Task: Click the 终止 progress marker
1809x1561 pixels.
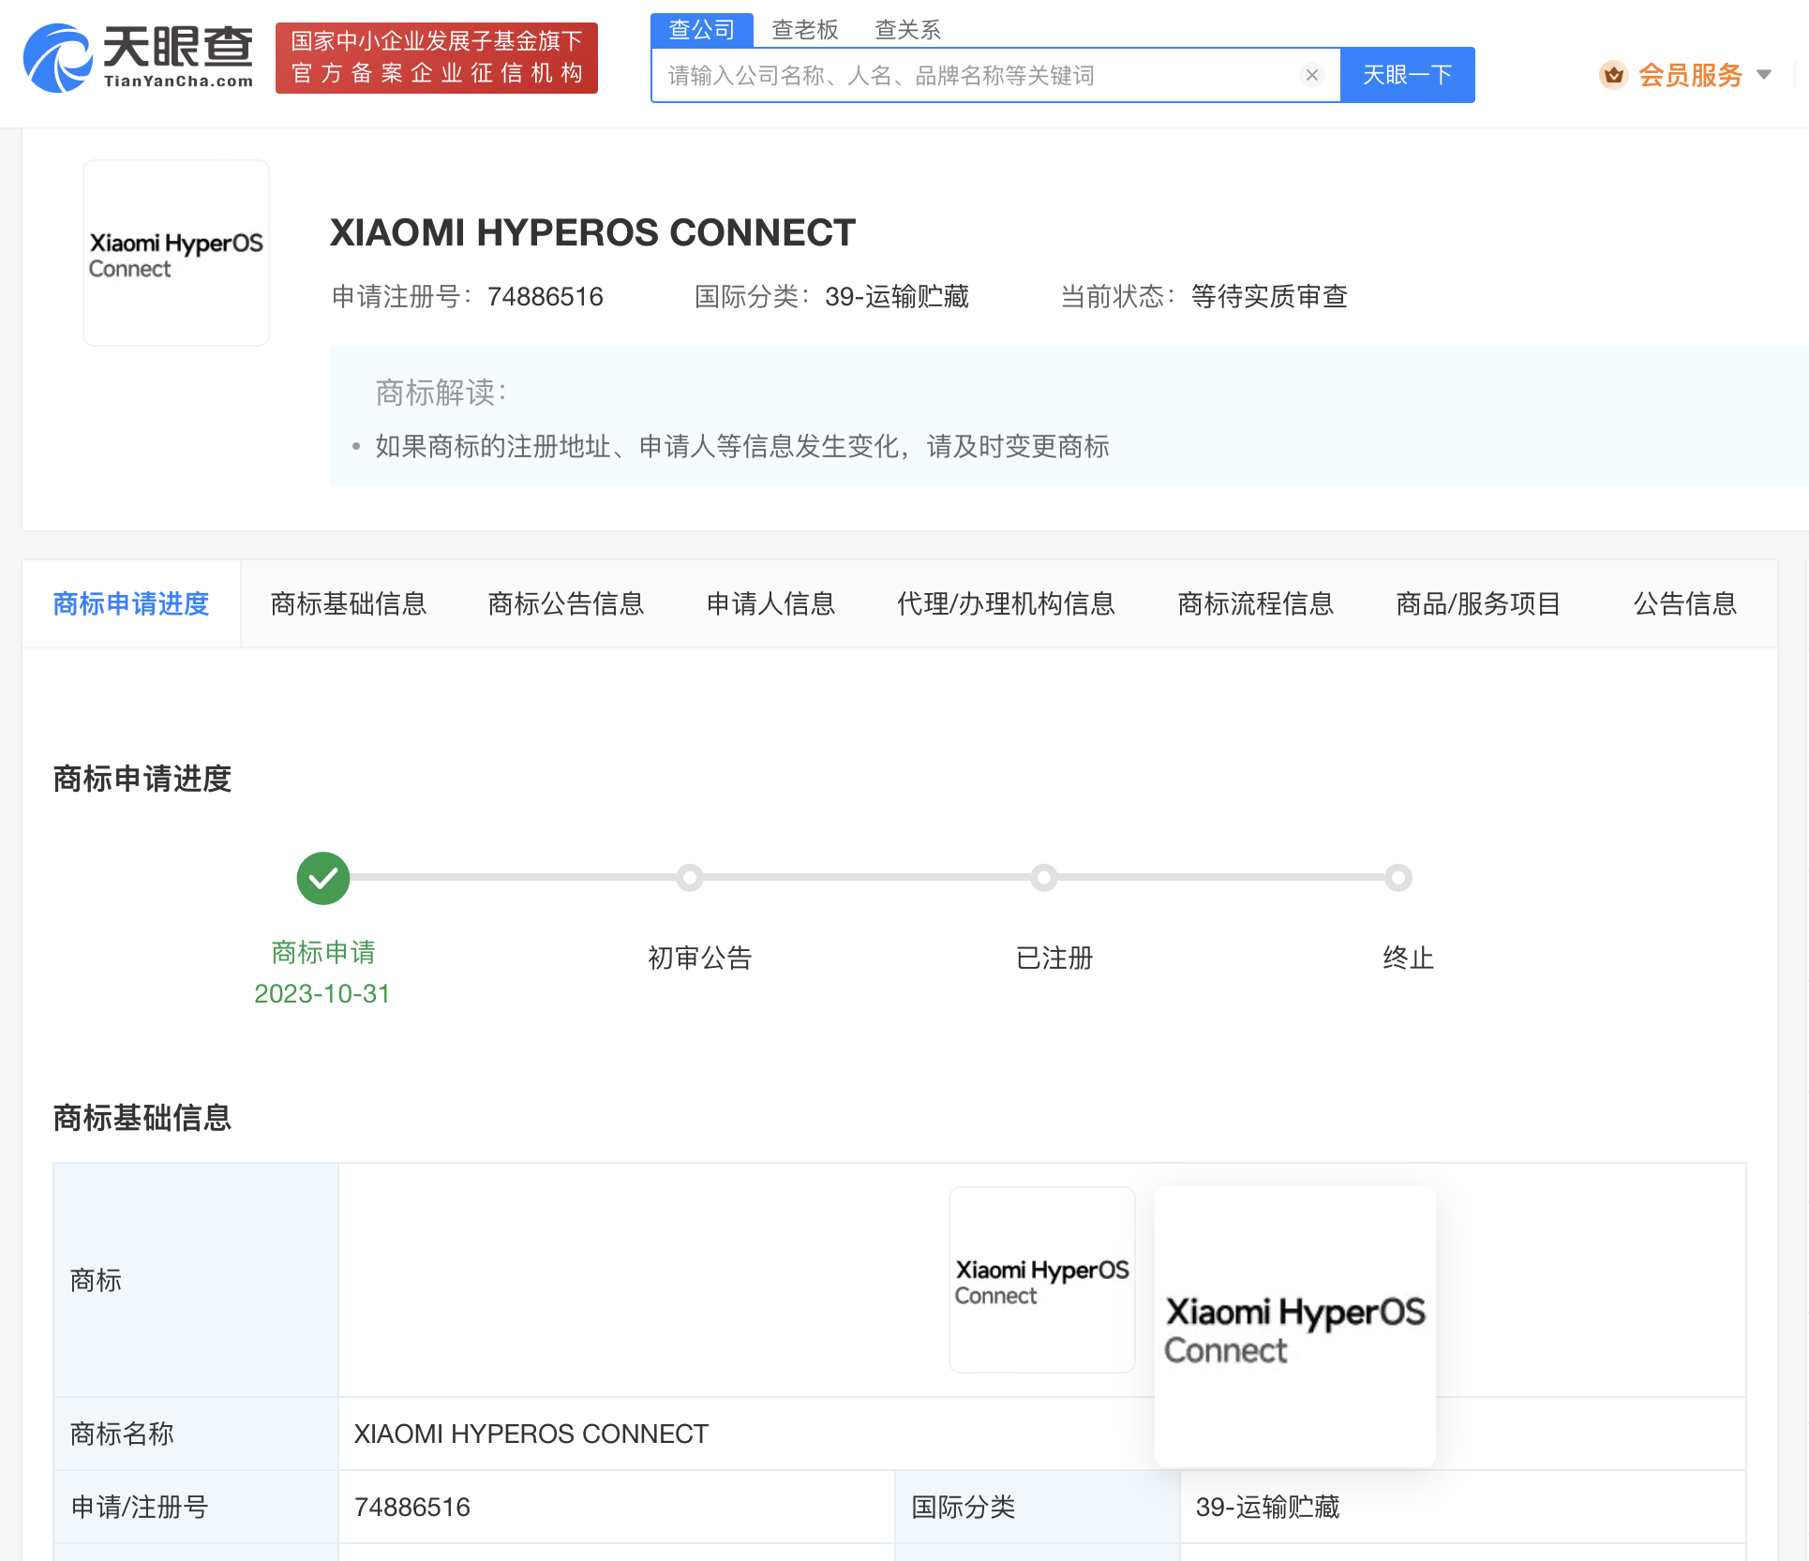Action: point(1398,878)
